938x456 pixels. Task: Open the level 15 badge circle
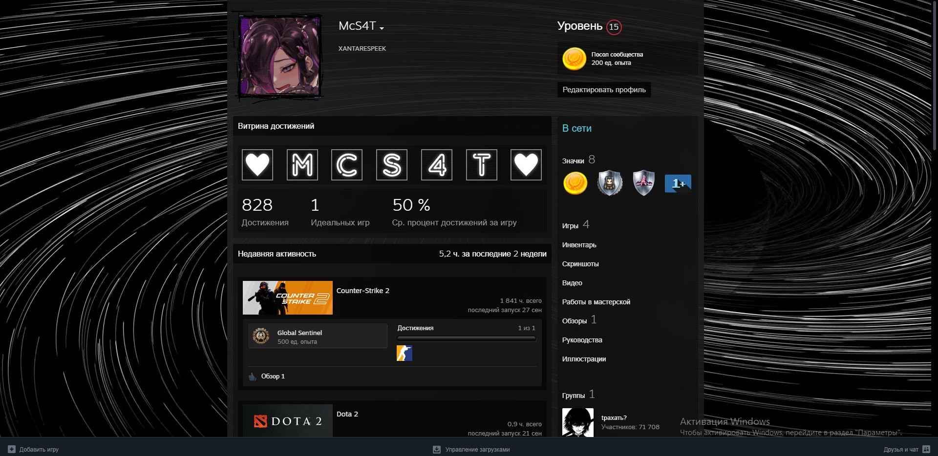click(614, 27)
